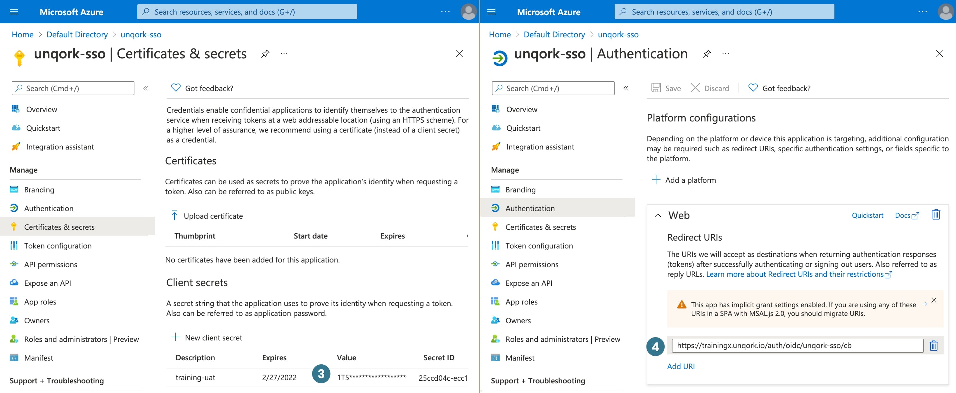Open App roles in right sidebar
Screen dimensions: 956x393
point(521,302)
